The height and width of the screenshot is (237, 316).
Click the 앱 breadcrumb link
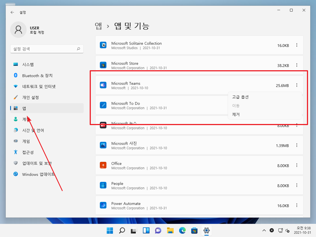point(98,26)
